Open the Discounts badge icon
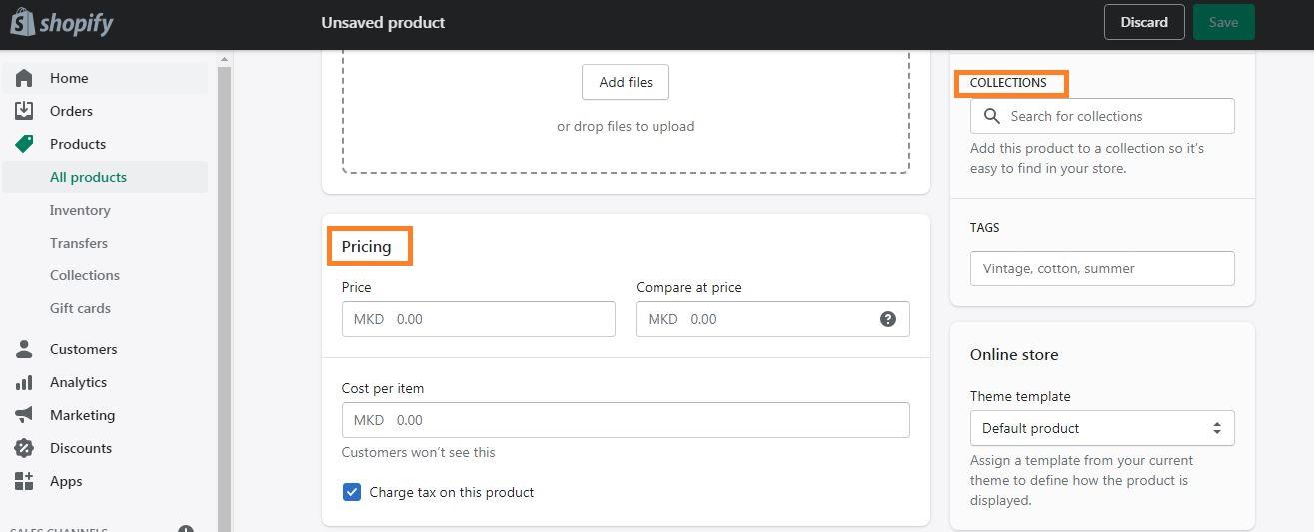The width and height of the screenshot is (1314, 532). 24,448
